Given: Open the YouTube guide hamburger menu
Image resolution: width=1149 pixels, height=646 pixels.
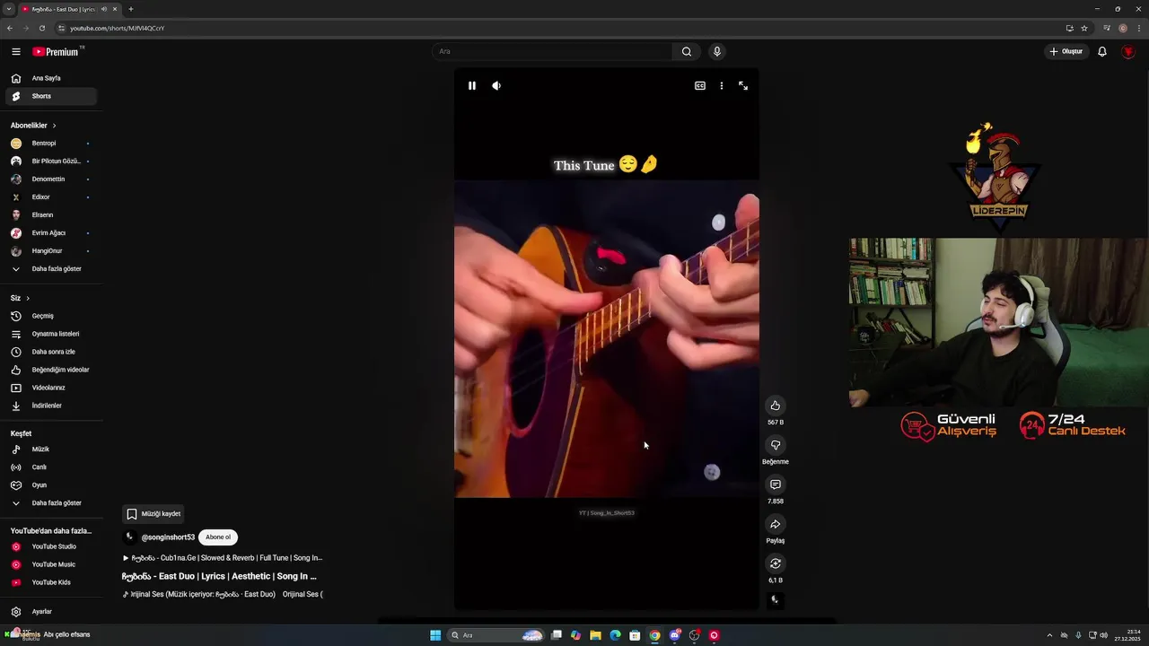Looking at the screenshot, I should point(15,52).
